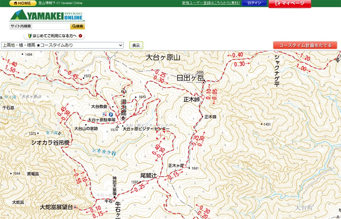Viewport: 341px width, 219px height.
Task: Click the restroom icon near 大台ヶ原駐車場
Action: coord(105,114)
